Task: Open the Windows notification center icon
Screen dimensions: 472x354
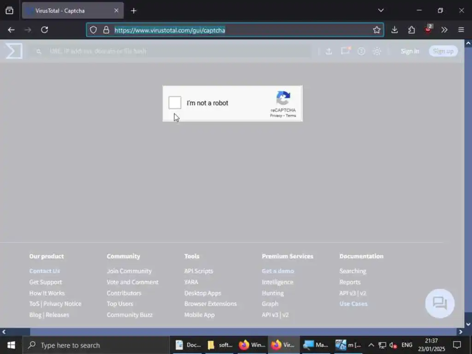Action: tap(457, 345)
